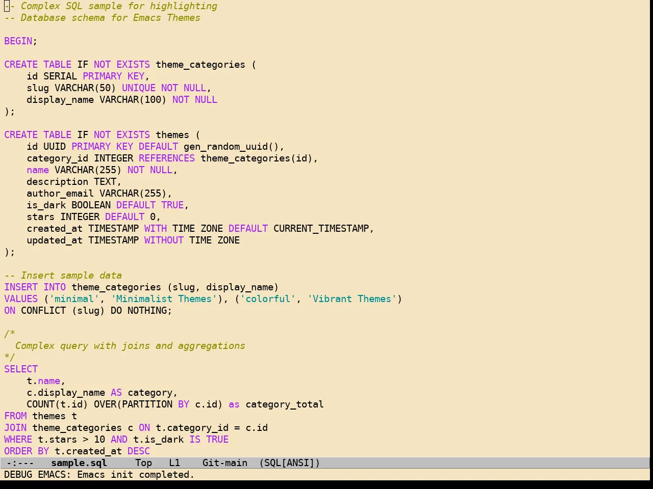This screenshot has width=653, height=489.
Task: Click 'name VARCHAR(255)' column line
Action: coord(102,170)
